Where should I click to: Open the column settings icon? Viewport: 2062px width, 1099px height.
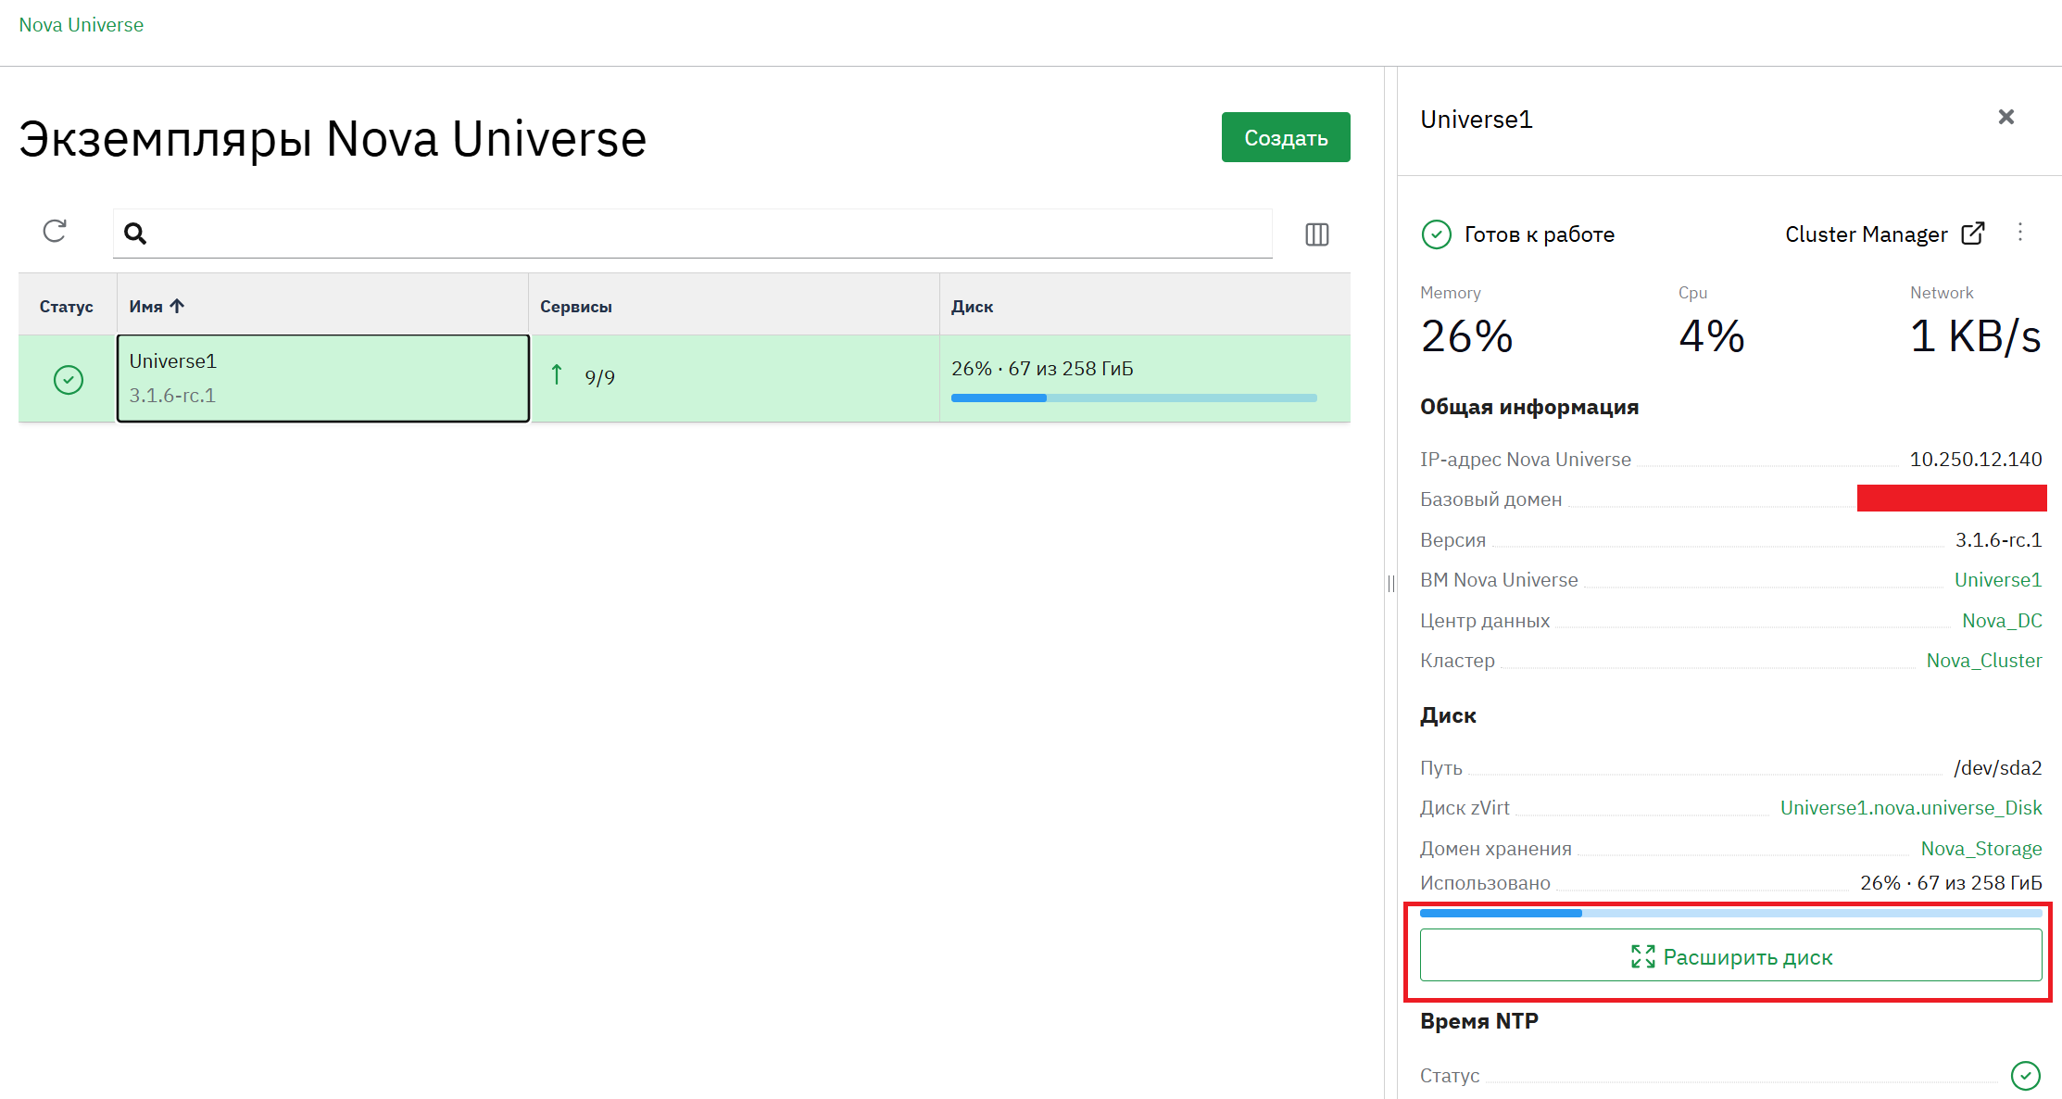point(1316,234)
